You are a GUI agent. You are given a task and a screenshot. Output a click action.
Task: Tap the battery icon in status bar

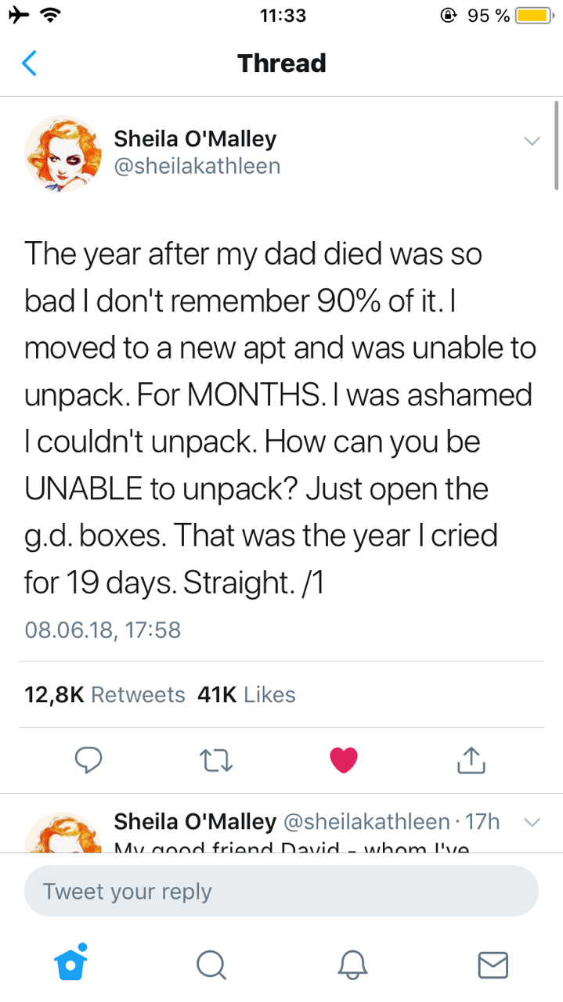[x=534, y=16]
